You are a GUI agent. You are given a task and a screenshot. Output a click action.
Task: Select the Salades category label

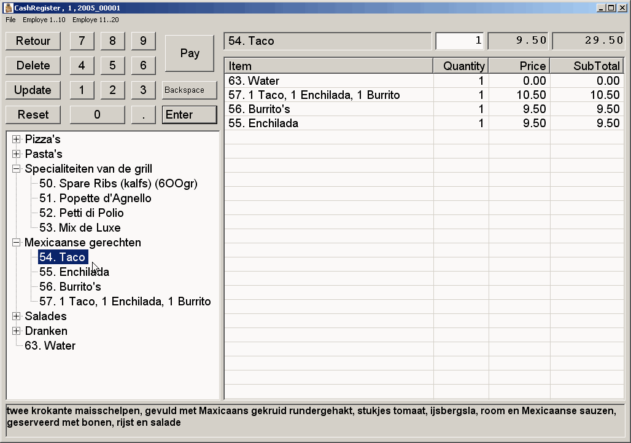(x=45, y=316)
